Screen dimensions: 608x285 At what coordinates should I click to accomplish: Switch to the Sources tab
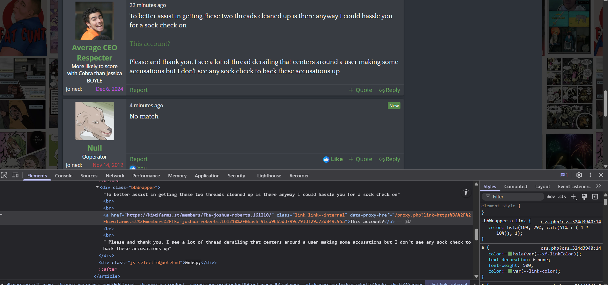(x=89, y=176)
